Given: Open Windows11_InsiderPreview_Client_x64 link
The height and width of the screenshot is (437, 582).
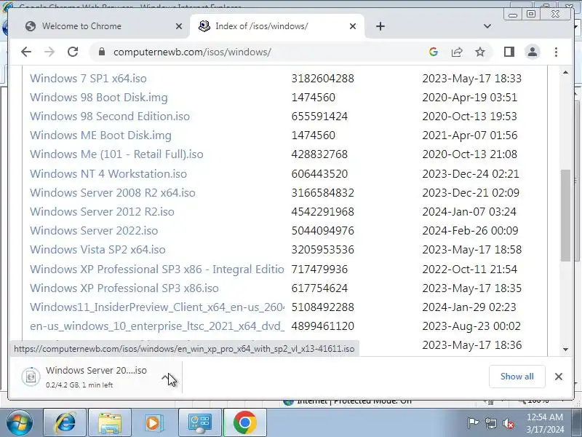Looking at the screenshot, I should 156,307.
